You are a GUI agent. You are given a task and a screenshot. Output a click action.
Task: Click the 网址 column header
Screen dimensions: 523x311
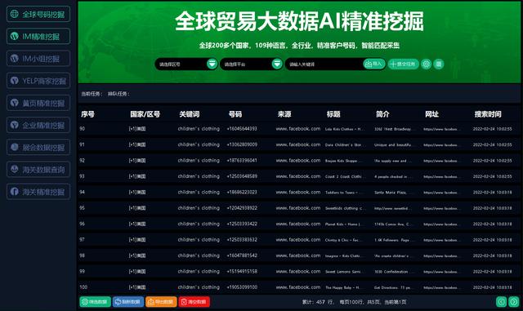432,114
